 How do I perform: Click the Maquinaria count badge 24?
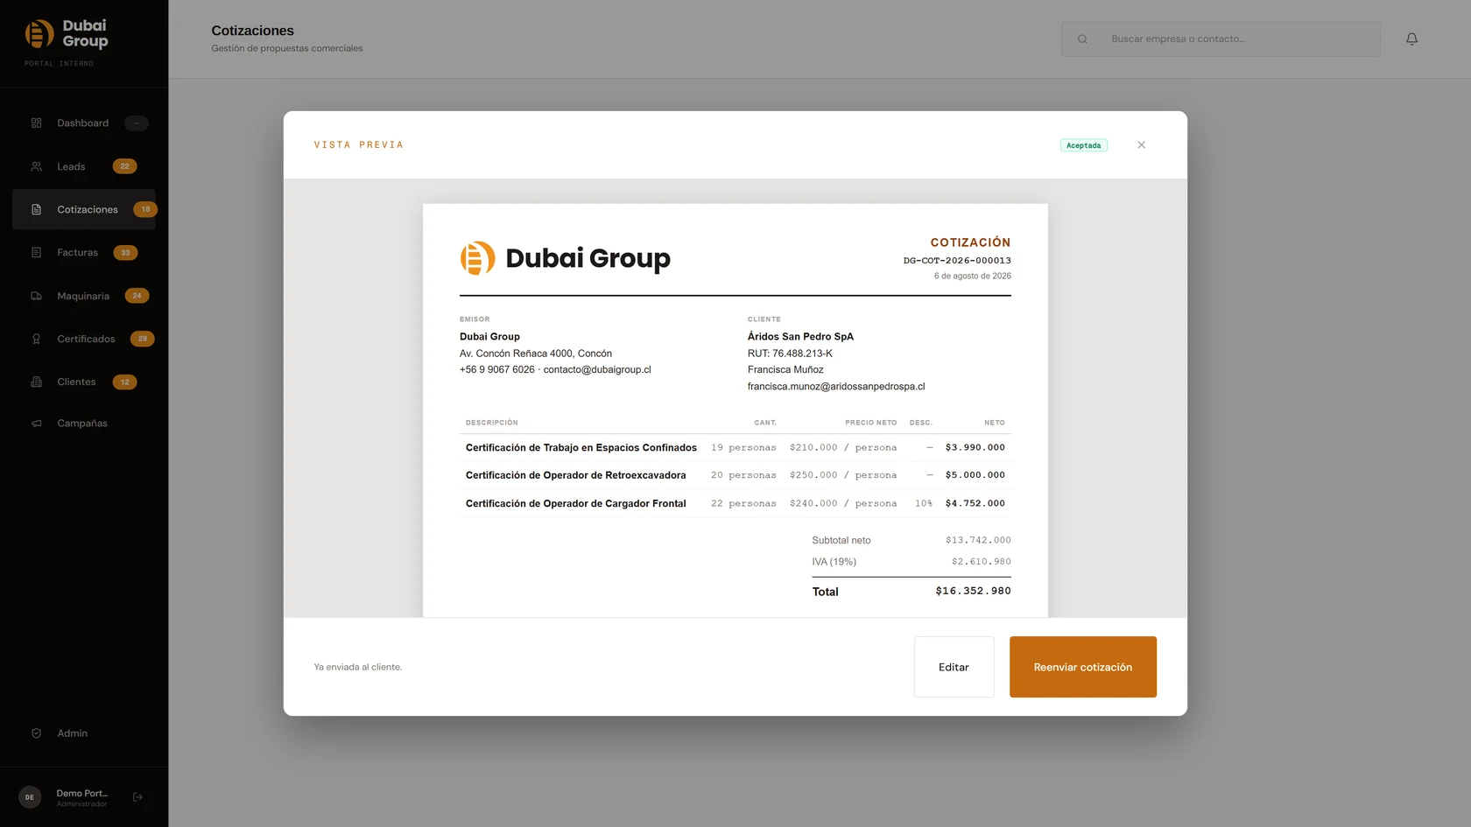[x=137, y=296]
